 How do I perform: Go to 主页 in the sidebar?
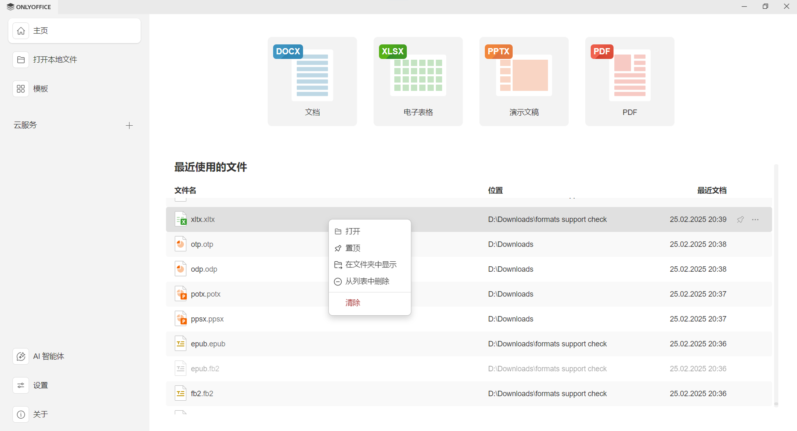pos(40,30)
